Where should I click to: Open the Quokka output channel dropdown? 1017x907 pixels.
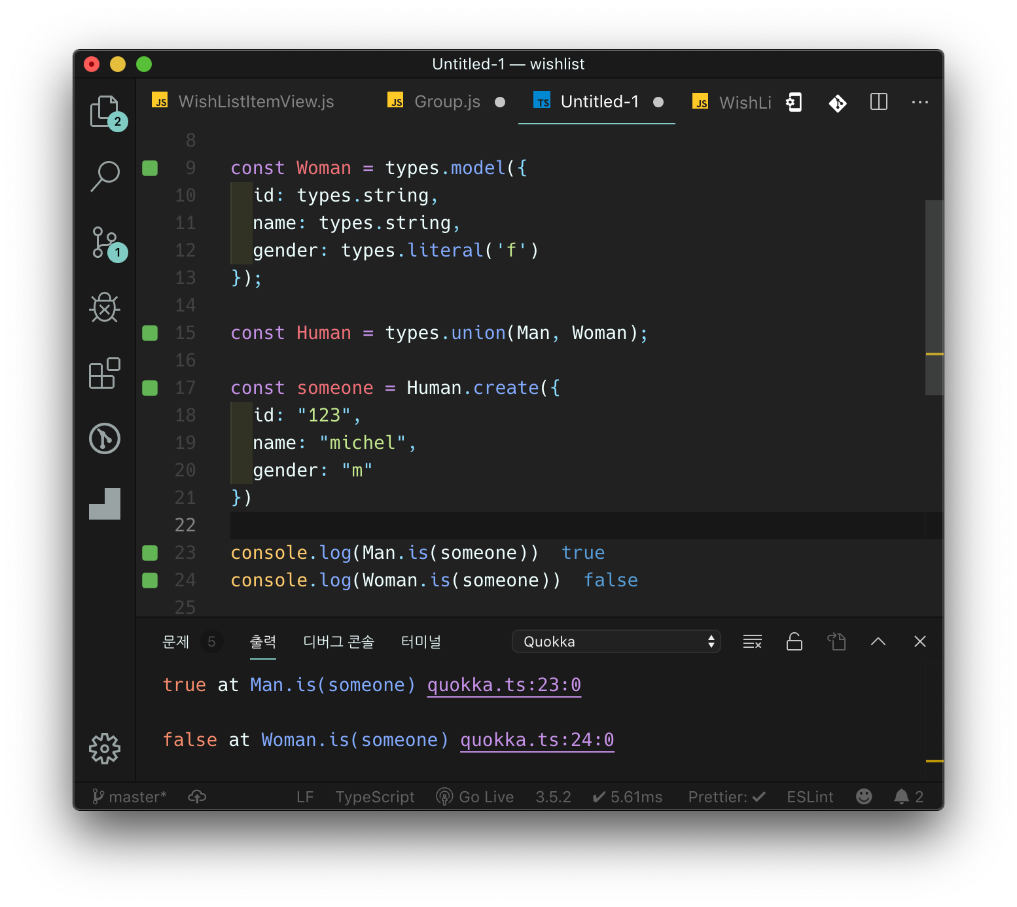click(616, 642)
